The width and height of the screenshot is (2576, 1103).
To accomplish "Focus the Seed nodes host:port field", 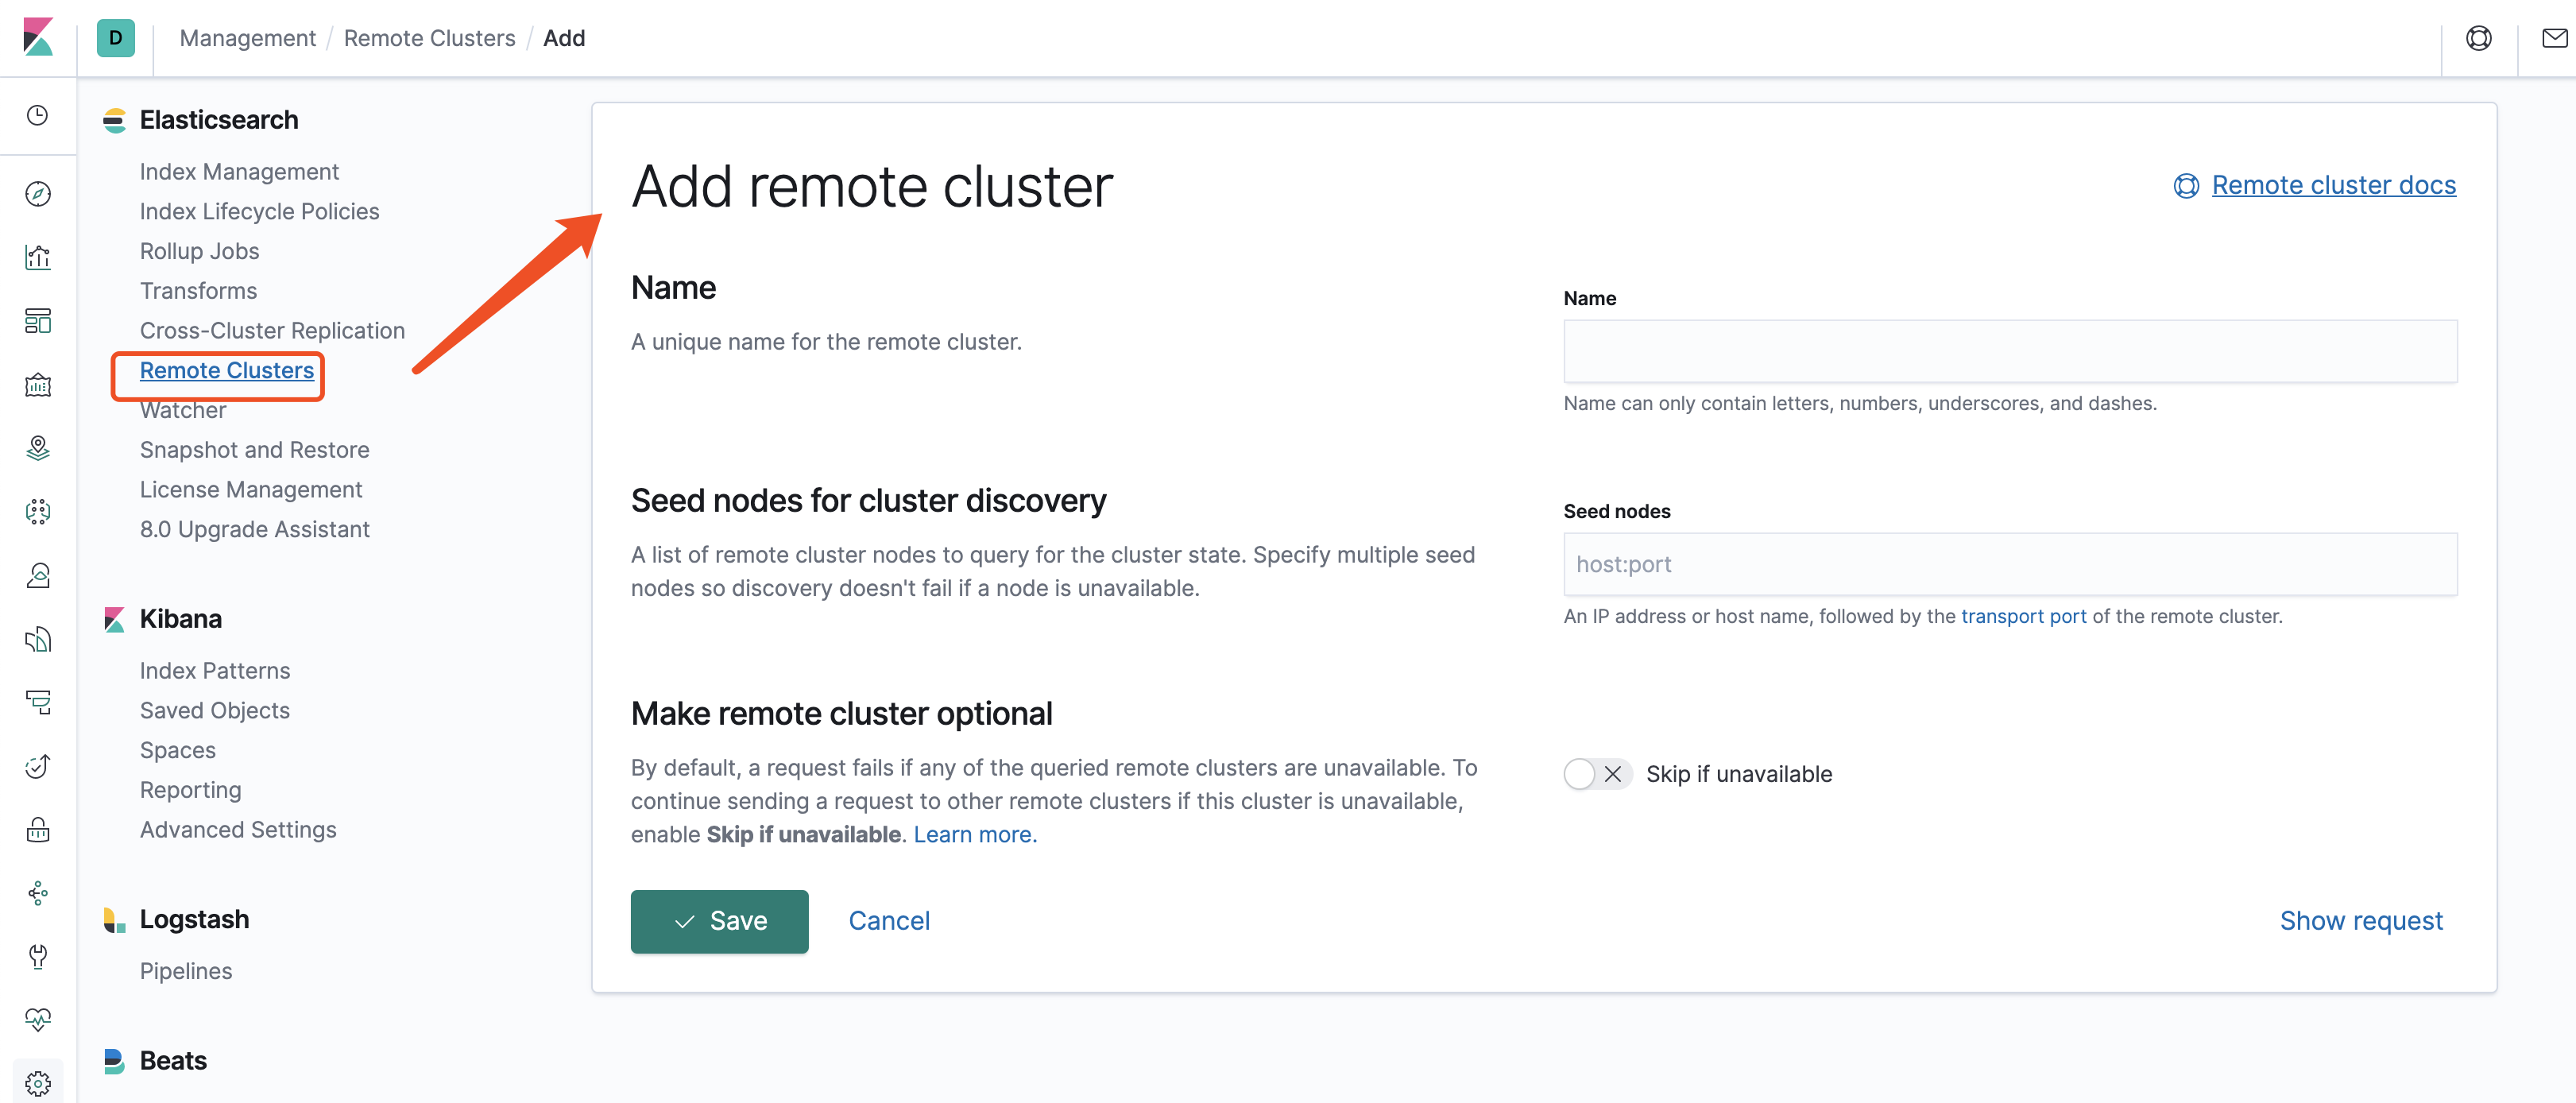I will pyautogui.click(x=2010, y=564).
